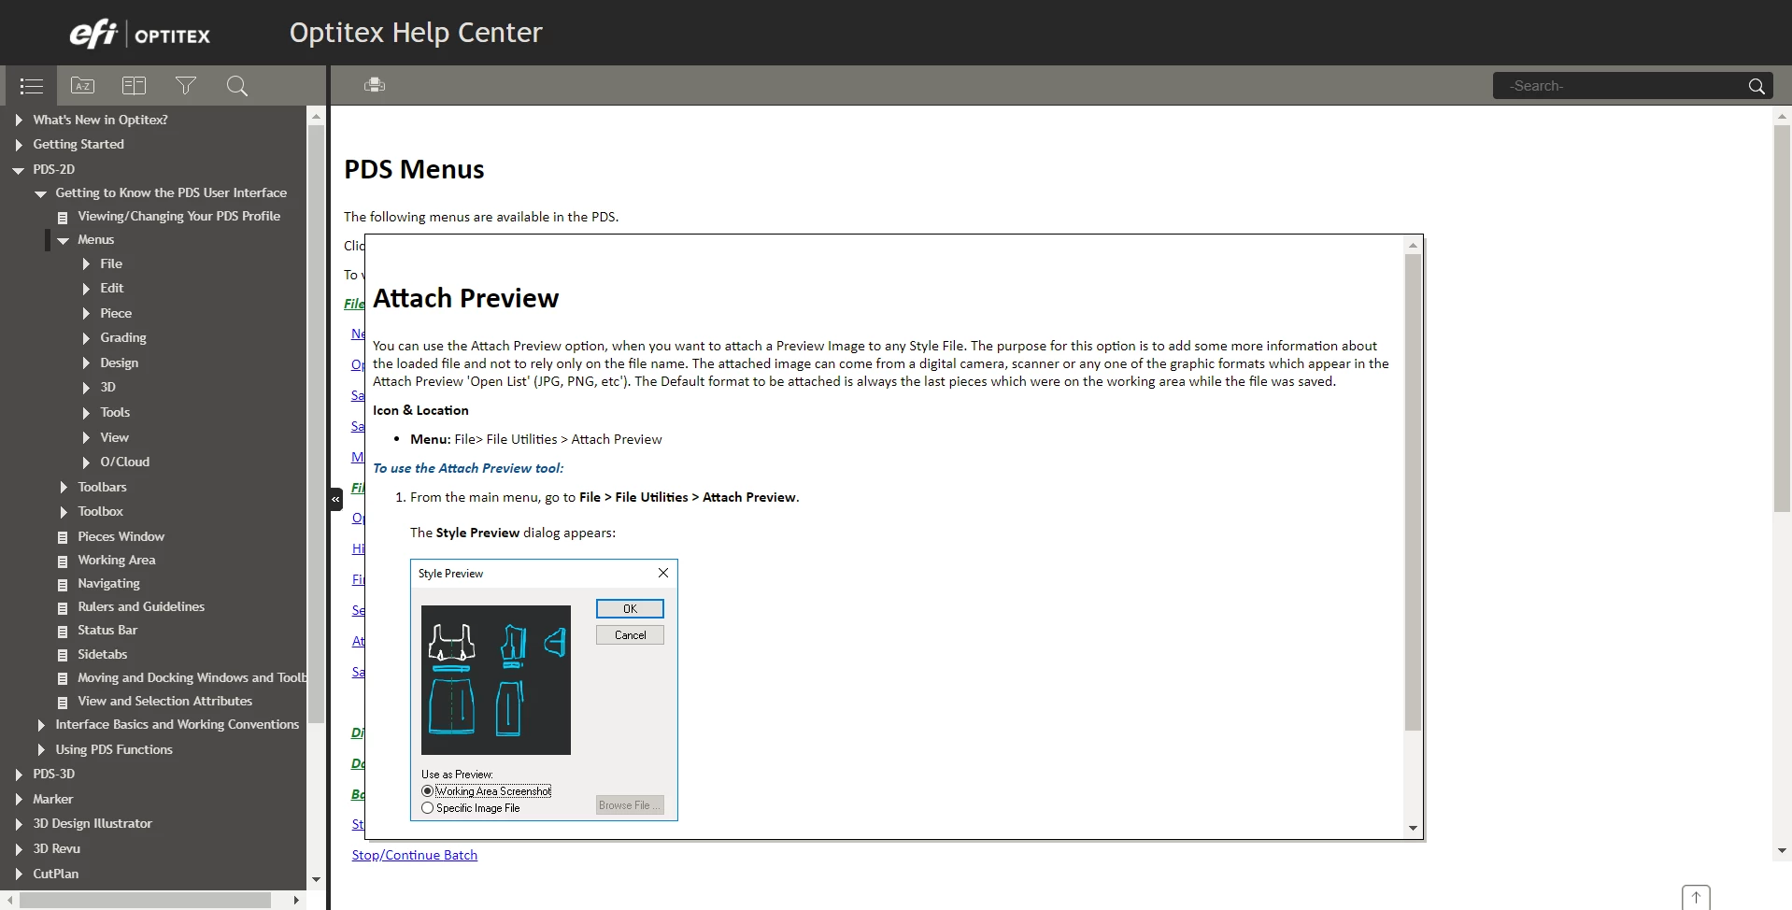Close the Style Preview dialog X

tap(663, 573)
